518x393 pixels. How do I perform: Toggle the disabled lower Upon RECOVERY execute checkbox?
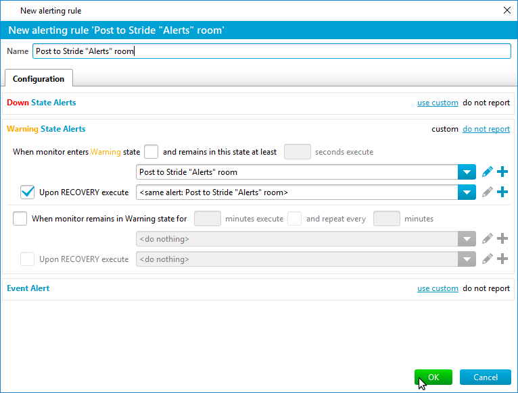pos(28,259)
